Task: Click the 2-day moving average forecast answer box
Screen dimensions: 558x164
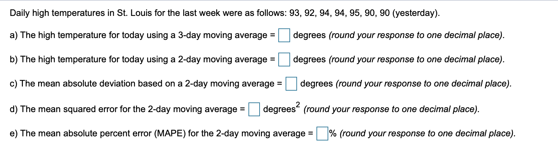Action: tap(284, 60)
